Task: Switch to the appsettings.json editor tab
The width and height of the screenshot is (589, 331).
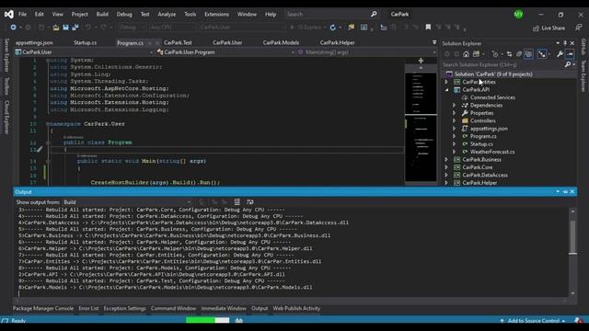Action: [x=34, y=43]
